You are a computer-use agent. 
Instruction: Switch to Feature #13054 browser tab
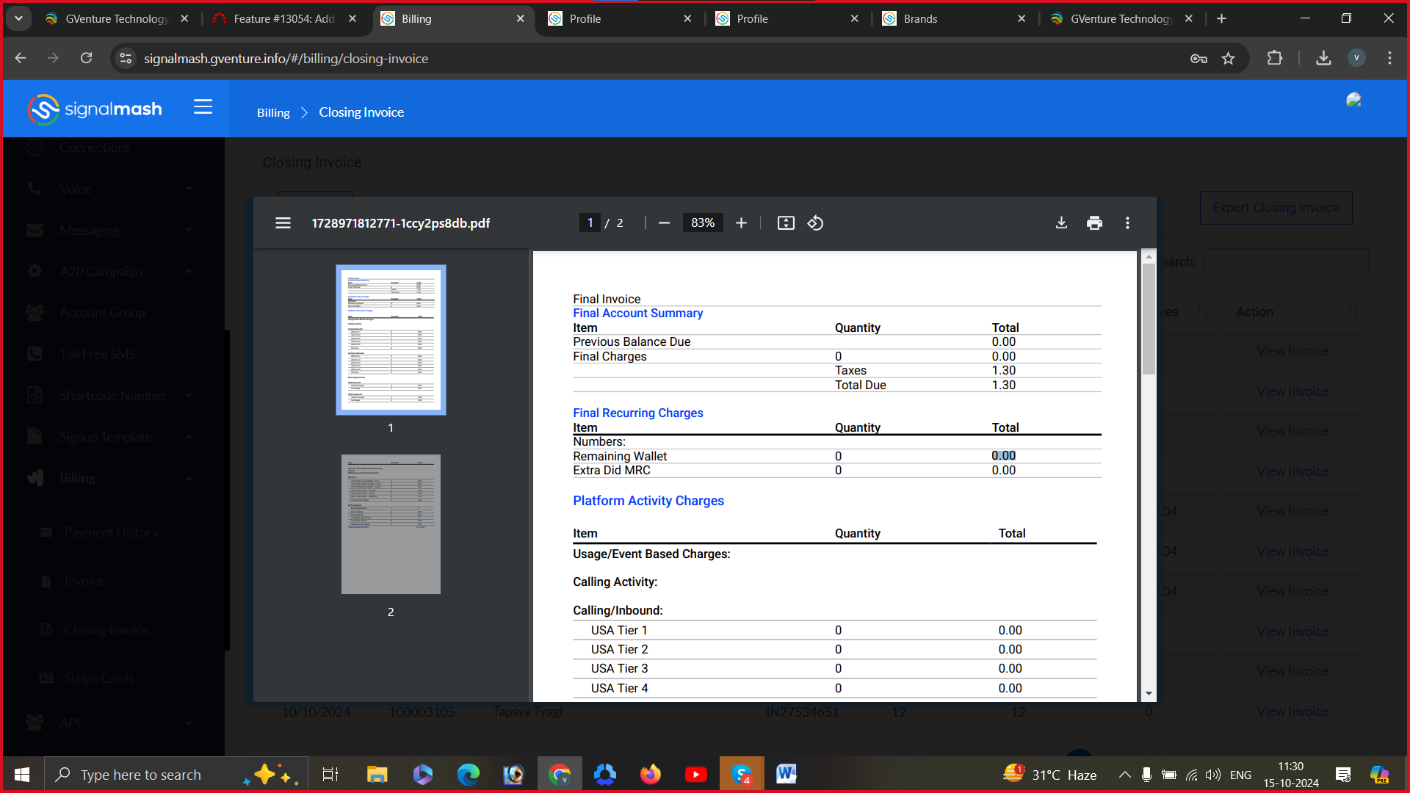[283, 18]
